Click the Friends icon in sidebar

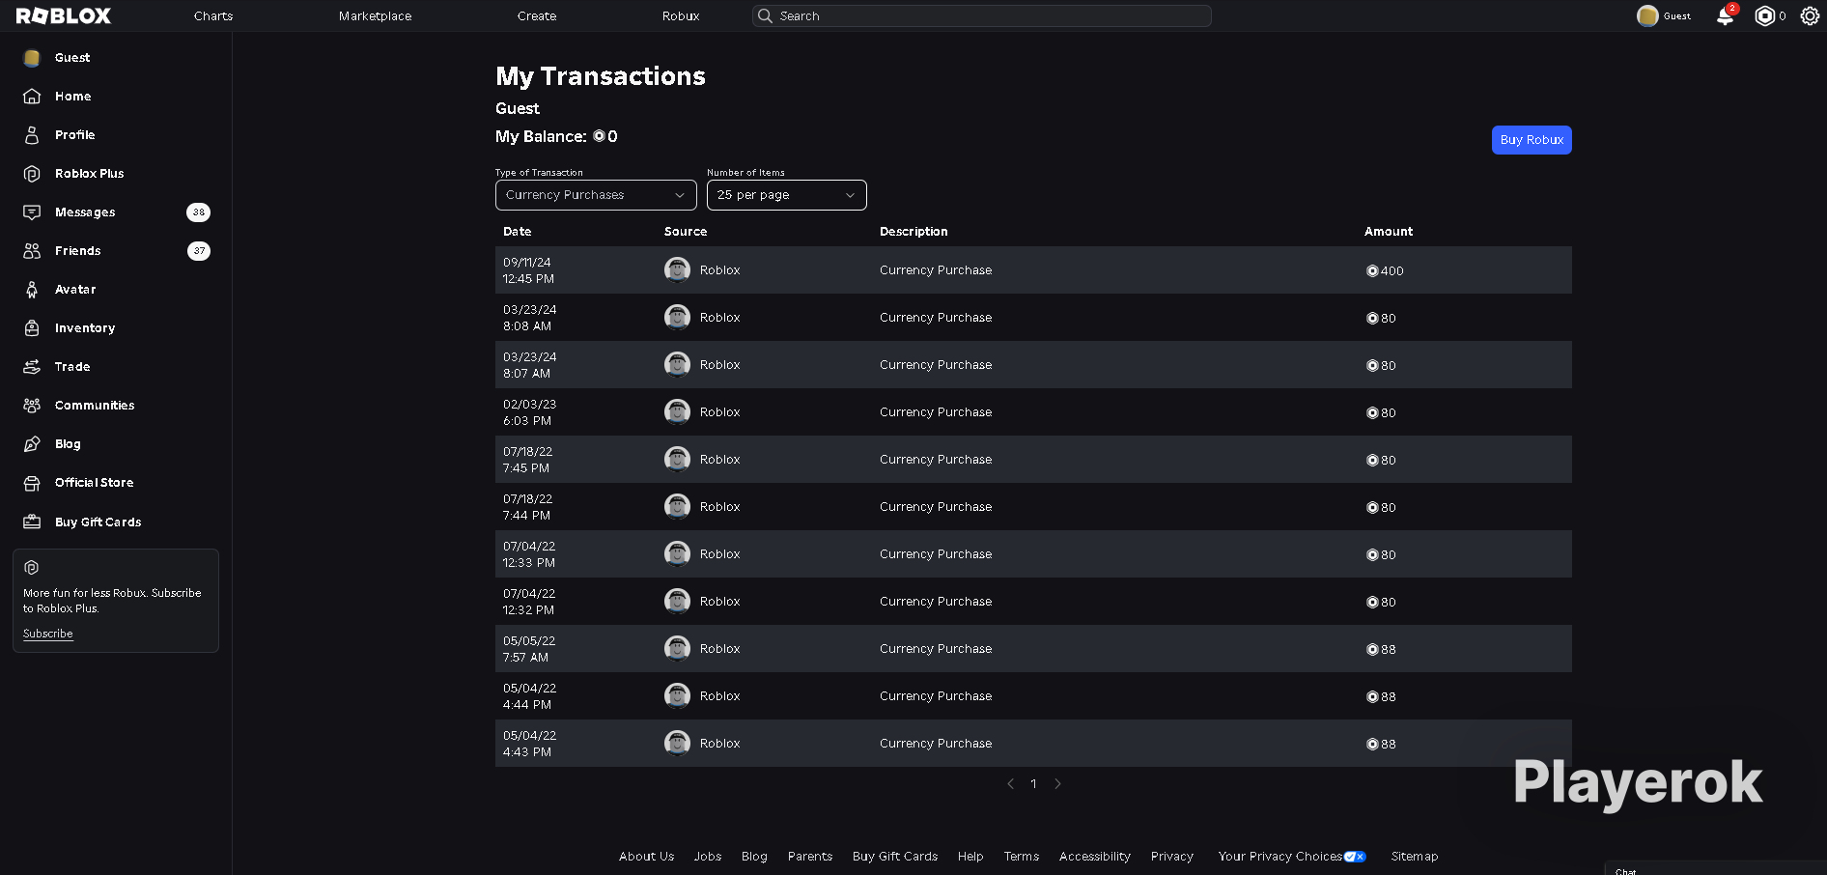click(32, 251)
